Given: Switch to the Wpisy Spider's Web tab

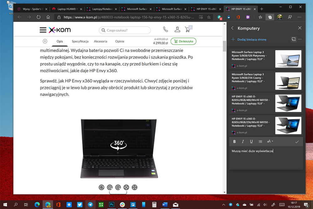Looking at the screenshot, I should (32, 9).
